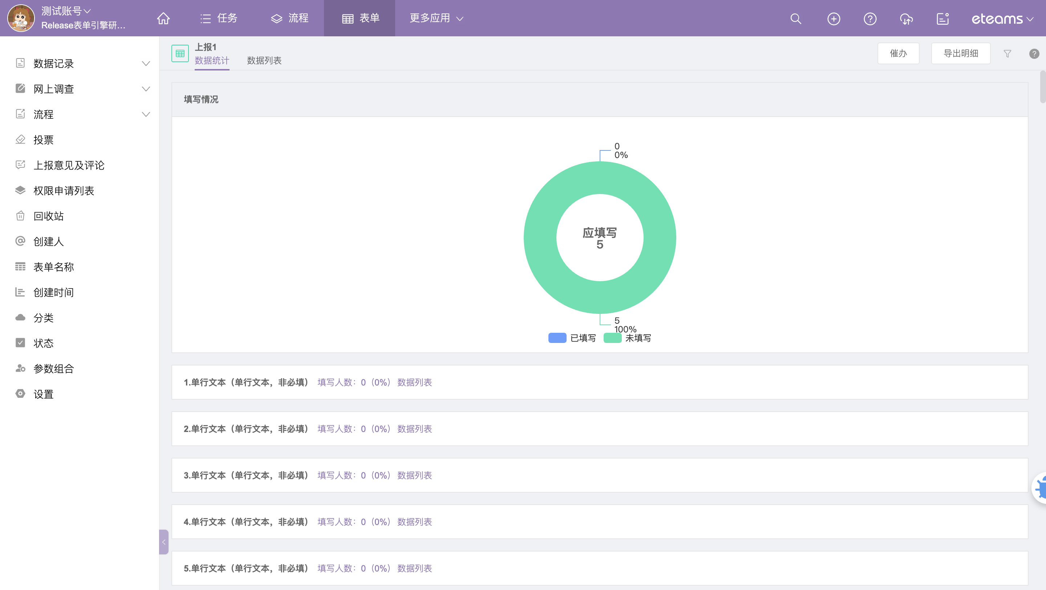
Task: Click the 导出明细 button
Action: coord(961,54)
